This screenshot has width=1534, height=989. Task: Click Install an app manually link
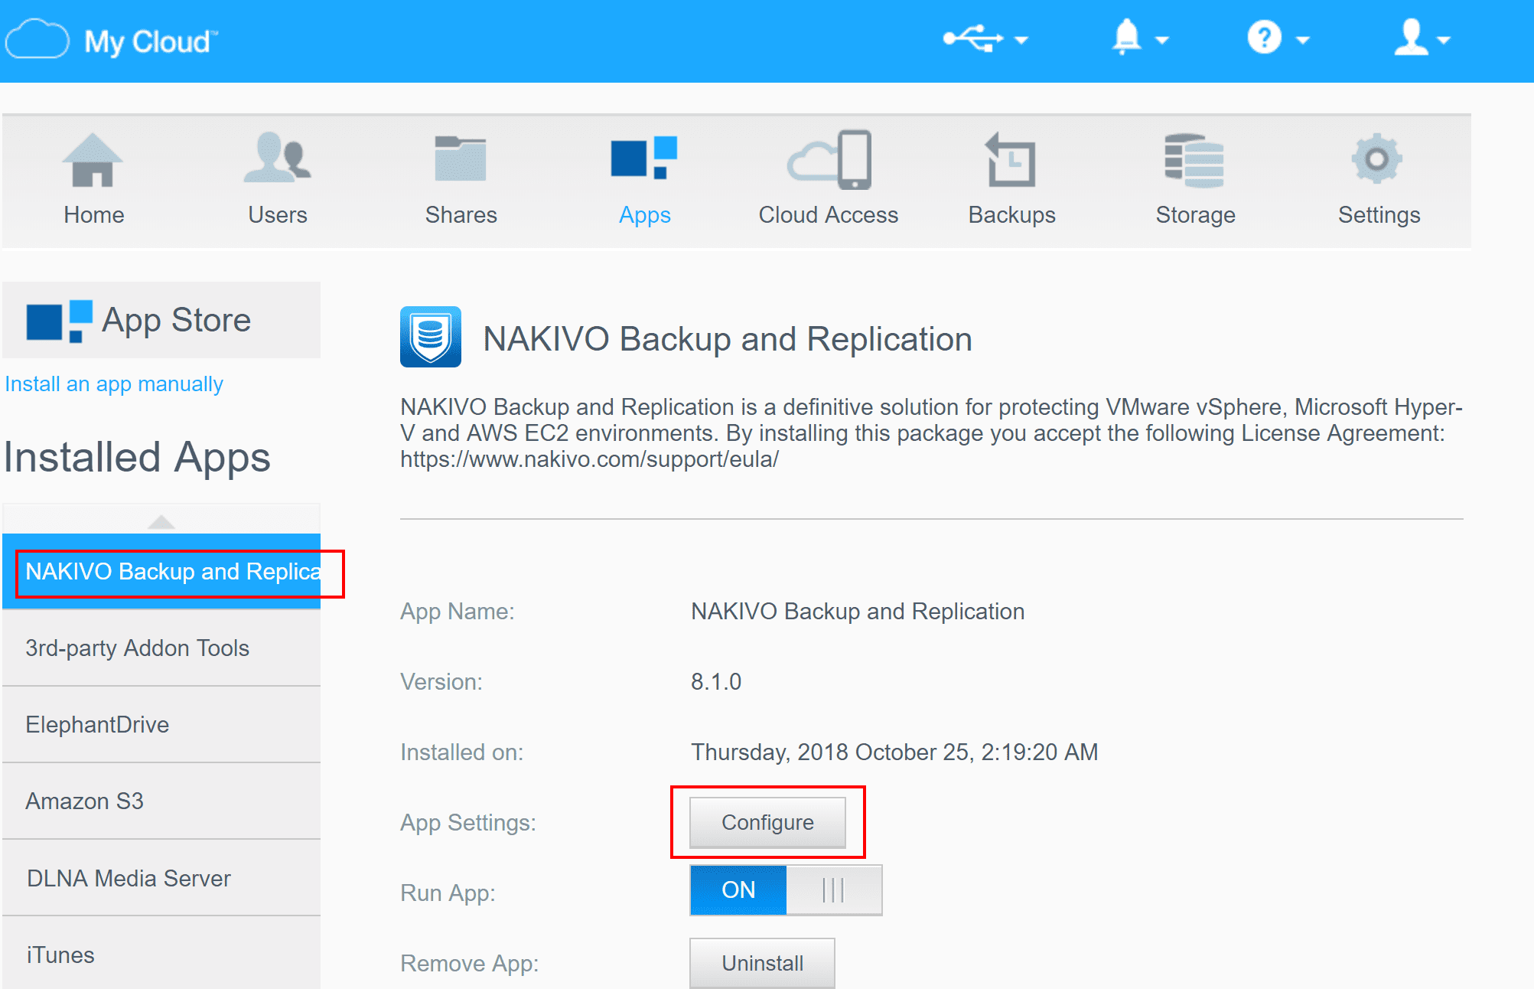click(114, 384)
